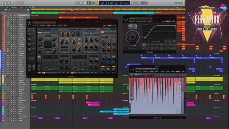
Task: Toggle the Kickstart plugin power button
Action: click(x=126, y=19)
